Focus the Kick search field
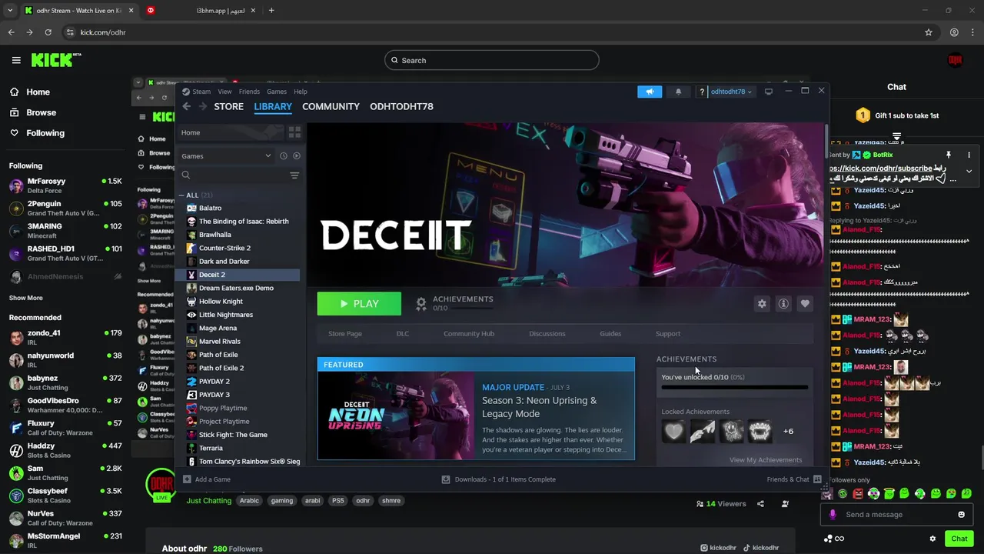The width and height of the screenshot is (984, 554). coord(492,60)
